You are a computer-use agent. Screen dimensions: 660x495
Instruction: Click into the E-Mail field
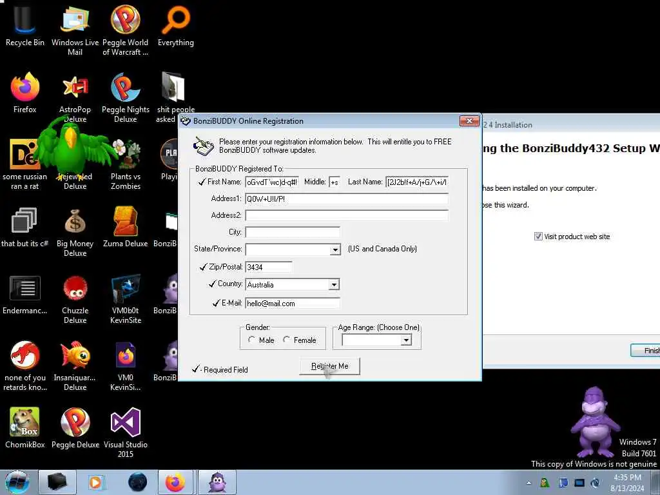tap(293, 303)
